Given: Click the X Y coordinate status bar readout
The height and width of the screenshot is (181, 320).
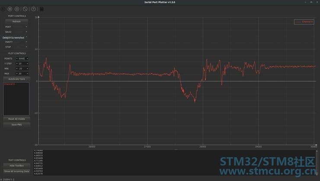Looking at the screenshot, I should click(7, 180).
